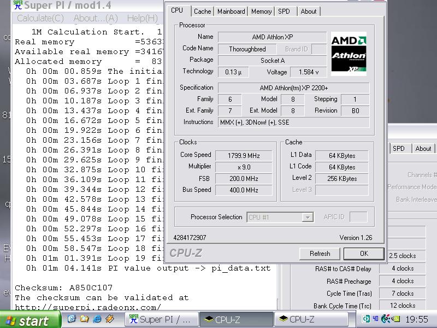Open the About...(A) menu in Super PI

point(96,18)
